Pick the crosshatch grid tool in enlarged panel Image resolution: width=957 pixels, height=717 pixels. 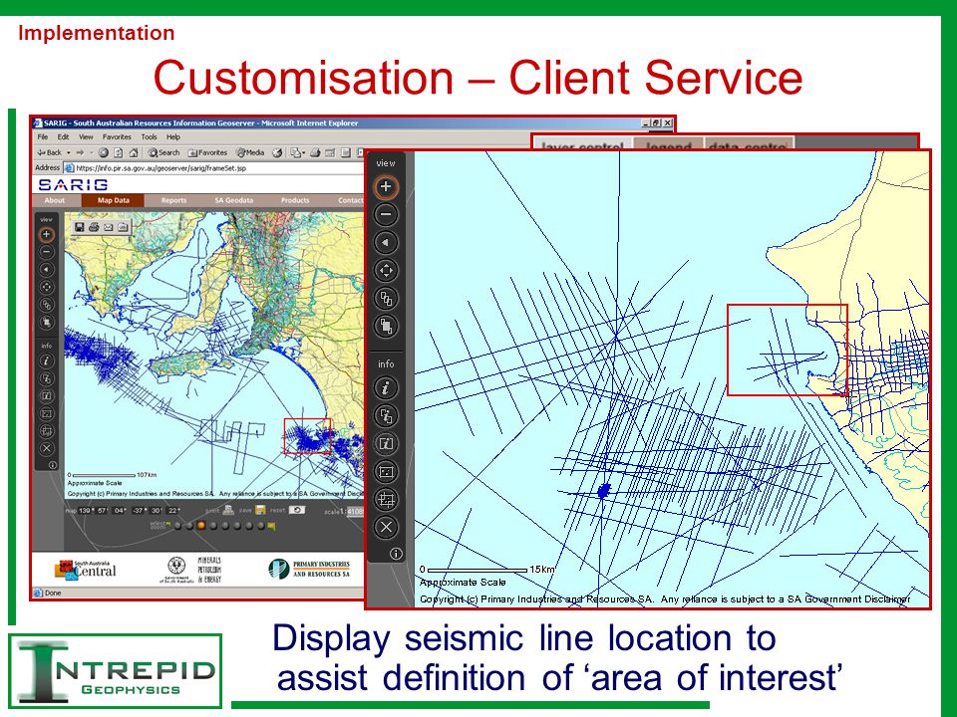pyautogui.click(x=385, y=499)
